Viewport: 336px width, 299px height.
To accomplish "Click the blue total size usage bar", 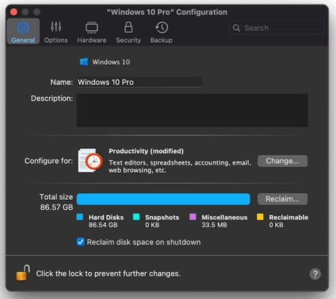I will tap(163, 199).
